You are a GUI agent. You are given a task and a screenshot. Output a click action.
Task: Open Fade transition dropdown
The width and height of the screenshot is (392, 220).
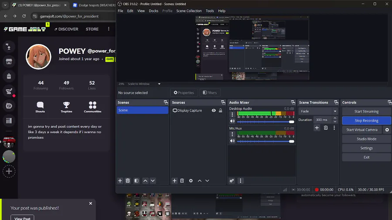point(318,111)
